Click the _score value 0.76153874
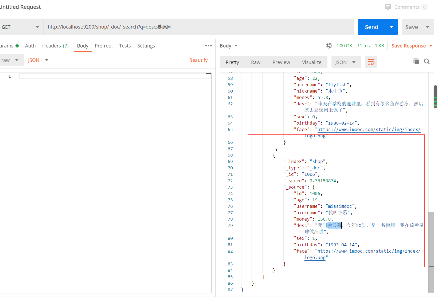 tap(323, 181)
